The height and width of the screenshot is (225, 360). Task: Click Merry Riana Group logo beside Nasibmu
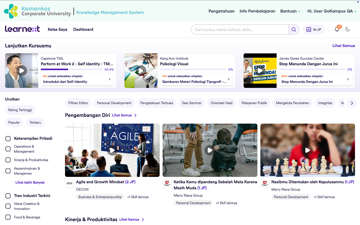coord(265,183)
